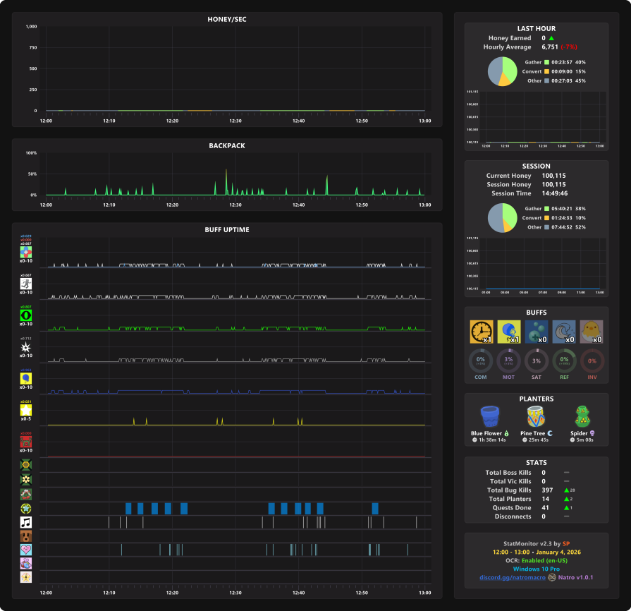Viewport: 631px width, 611px height.
Task: Click the baby chick buff icon
Action: [x=591, y=332]
